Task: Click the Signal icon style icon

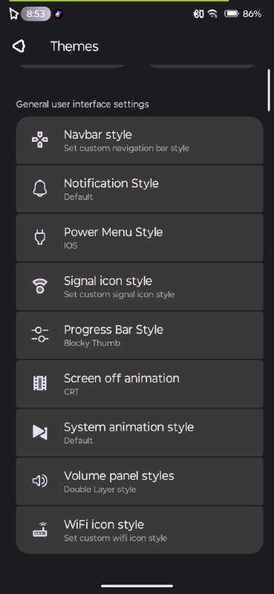Action: pyautogui.click(x=40, y=286)
